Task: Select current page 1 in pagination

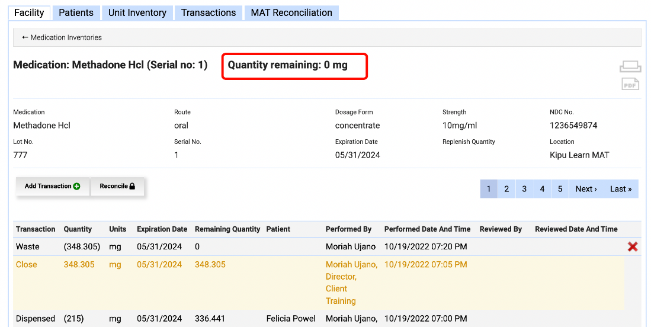Action: pos(489,189)
